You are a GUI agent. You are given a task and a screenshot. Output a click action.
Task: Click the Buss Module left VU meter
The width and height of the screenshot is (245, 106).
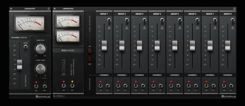pyautogui.click(x=68, y=21)
